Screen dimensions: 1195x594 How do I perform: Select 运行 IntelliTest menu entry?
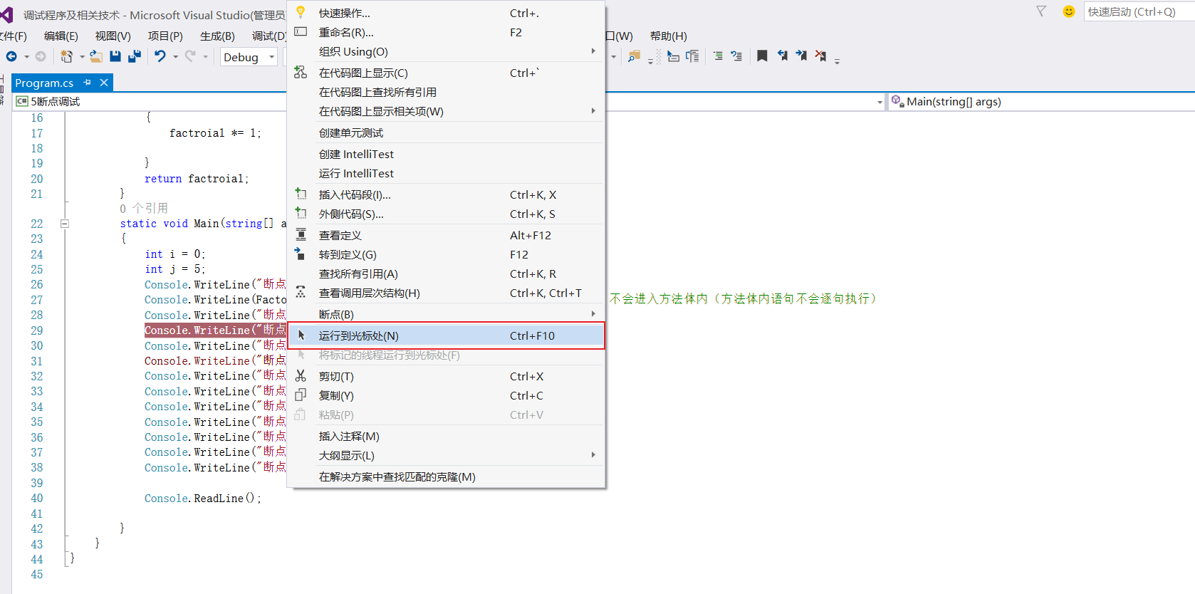click(447, 173)
